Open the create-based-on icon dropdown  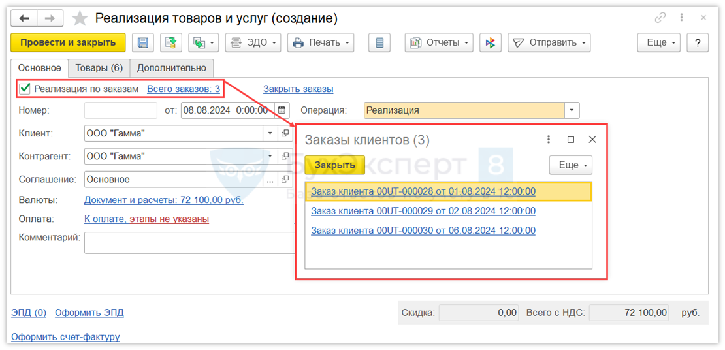(203, 42)
